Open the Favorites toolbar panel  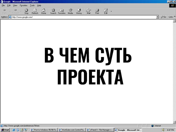pyautogui.click(x=62, y=11)
